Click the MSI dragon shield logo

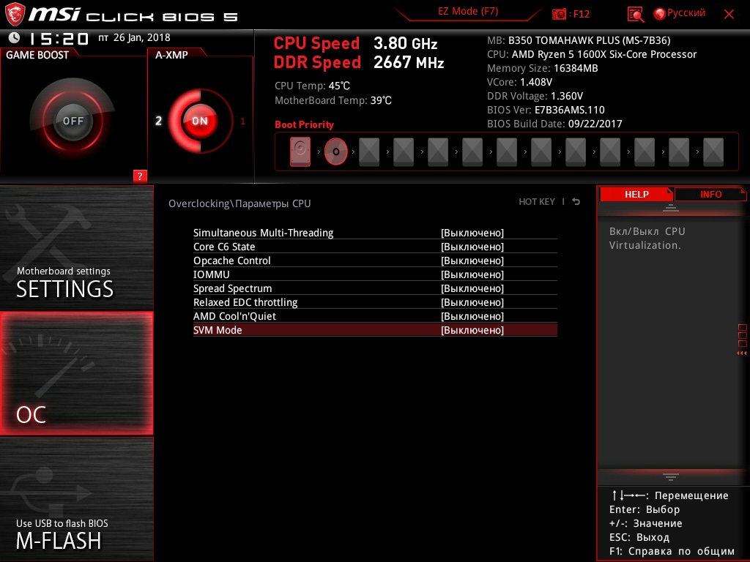pos(15,15)
